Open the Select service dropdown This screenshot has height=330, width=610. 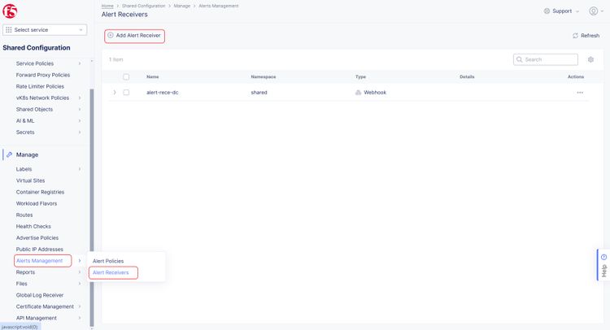45,30
